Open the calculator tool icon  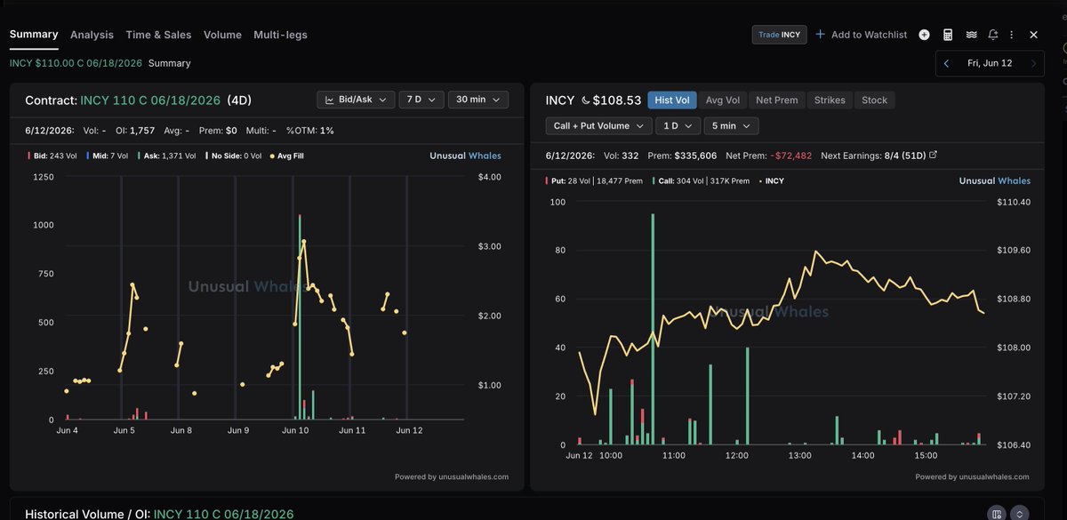tap(948, 35)
